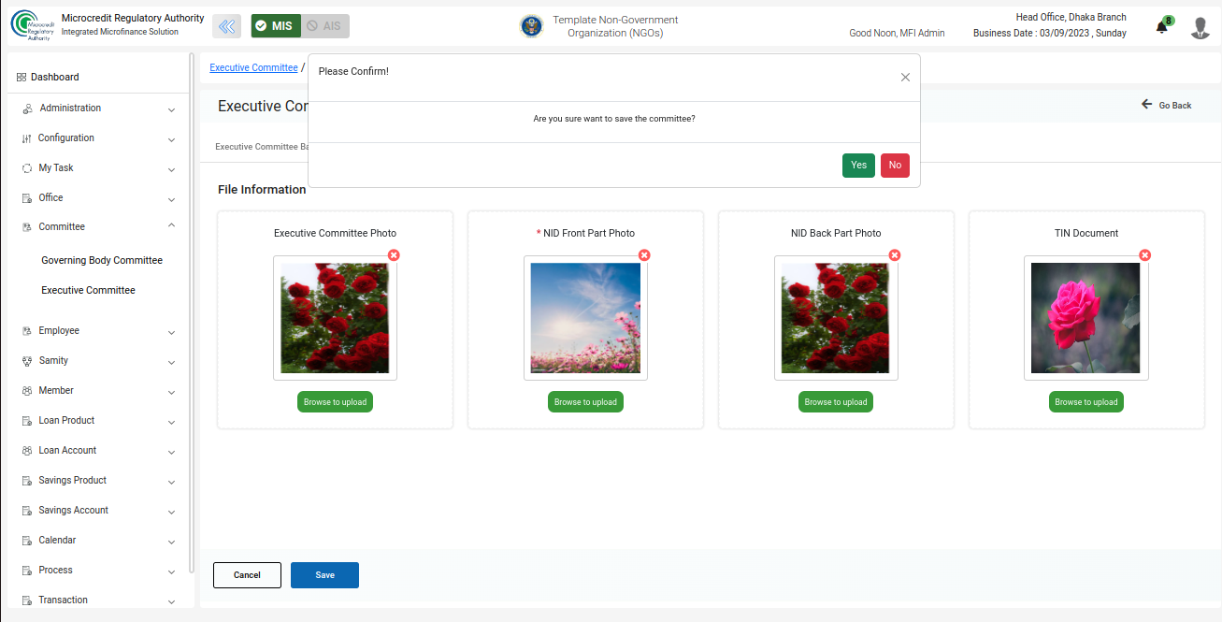The width and height of the screenshot is (1222, 622).
Task: Select Dashboard in the sidebar
Action: pos(54,78)
